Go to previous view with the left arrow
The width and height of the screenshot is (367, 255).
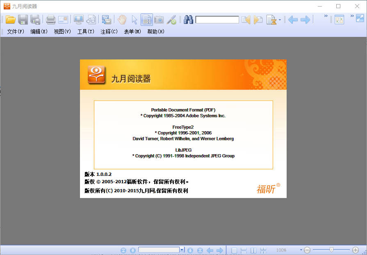(x=293, y=20)
